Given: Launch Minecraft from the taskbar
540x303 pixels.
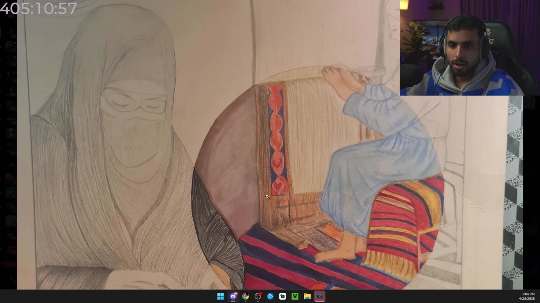Looking at the screenshot, I should tap(295, 296).
